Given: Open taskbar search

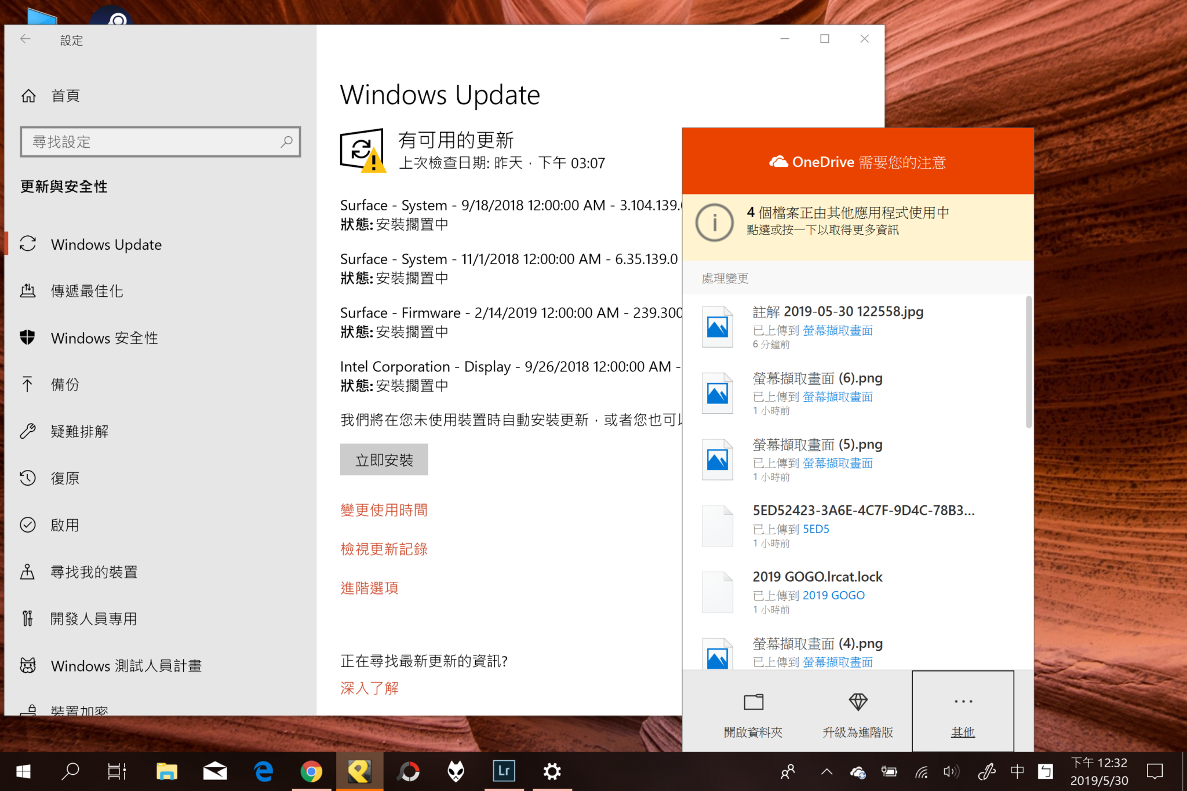Looking at the screenshot, I should [x=70, y=771].
